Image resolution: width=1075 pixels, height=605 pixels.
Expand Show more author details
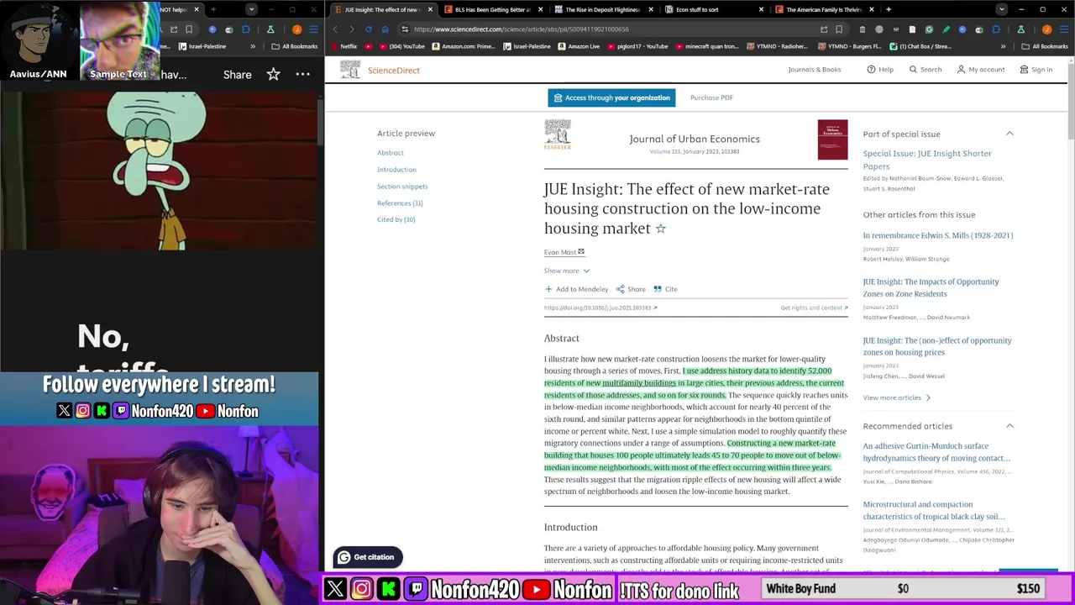click(x=567, y=271)
